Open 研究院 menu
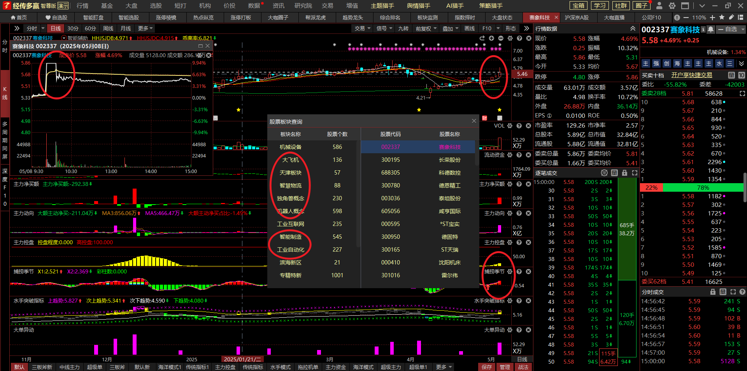The image size is (747, 371). click(303, 6)
